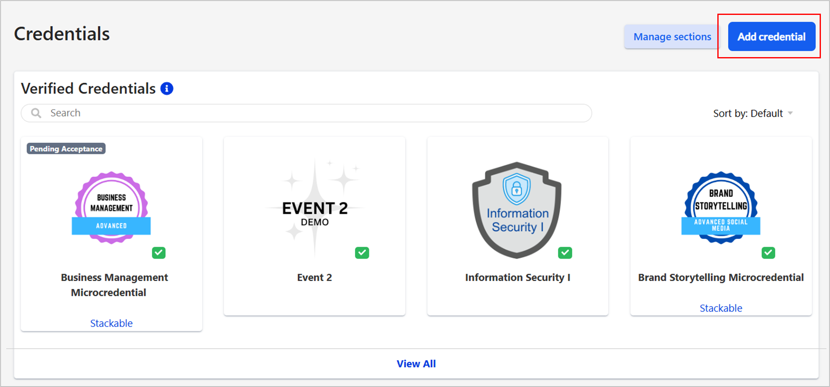Screen dimensions: 830x387
Task: Open the Business Management badge image
Action: click(x=111, y=208)
